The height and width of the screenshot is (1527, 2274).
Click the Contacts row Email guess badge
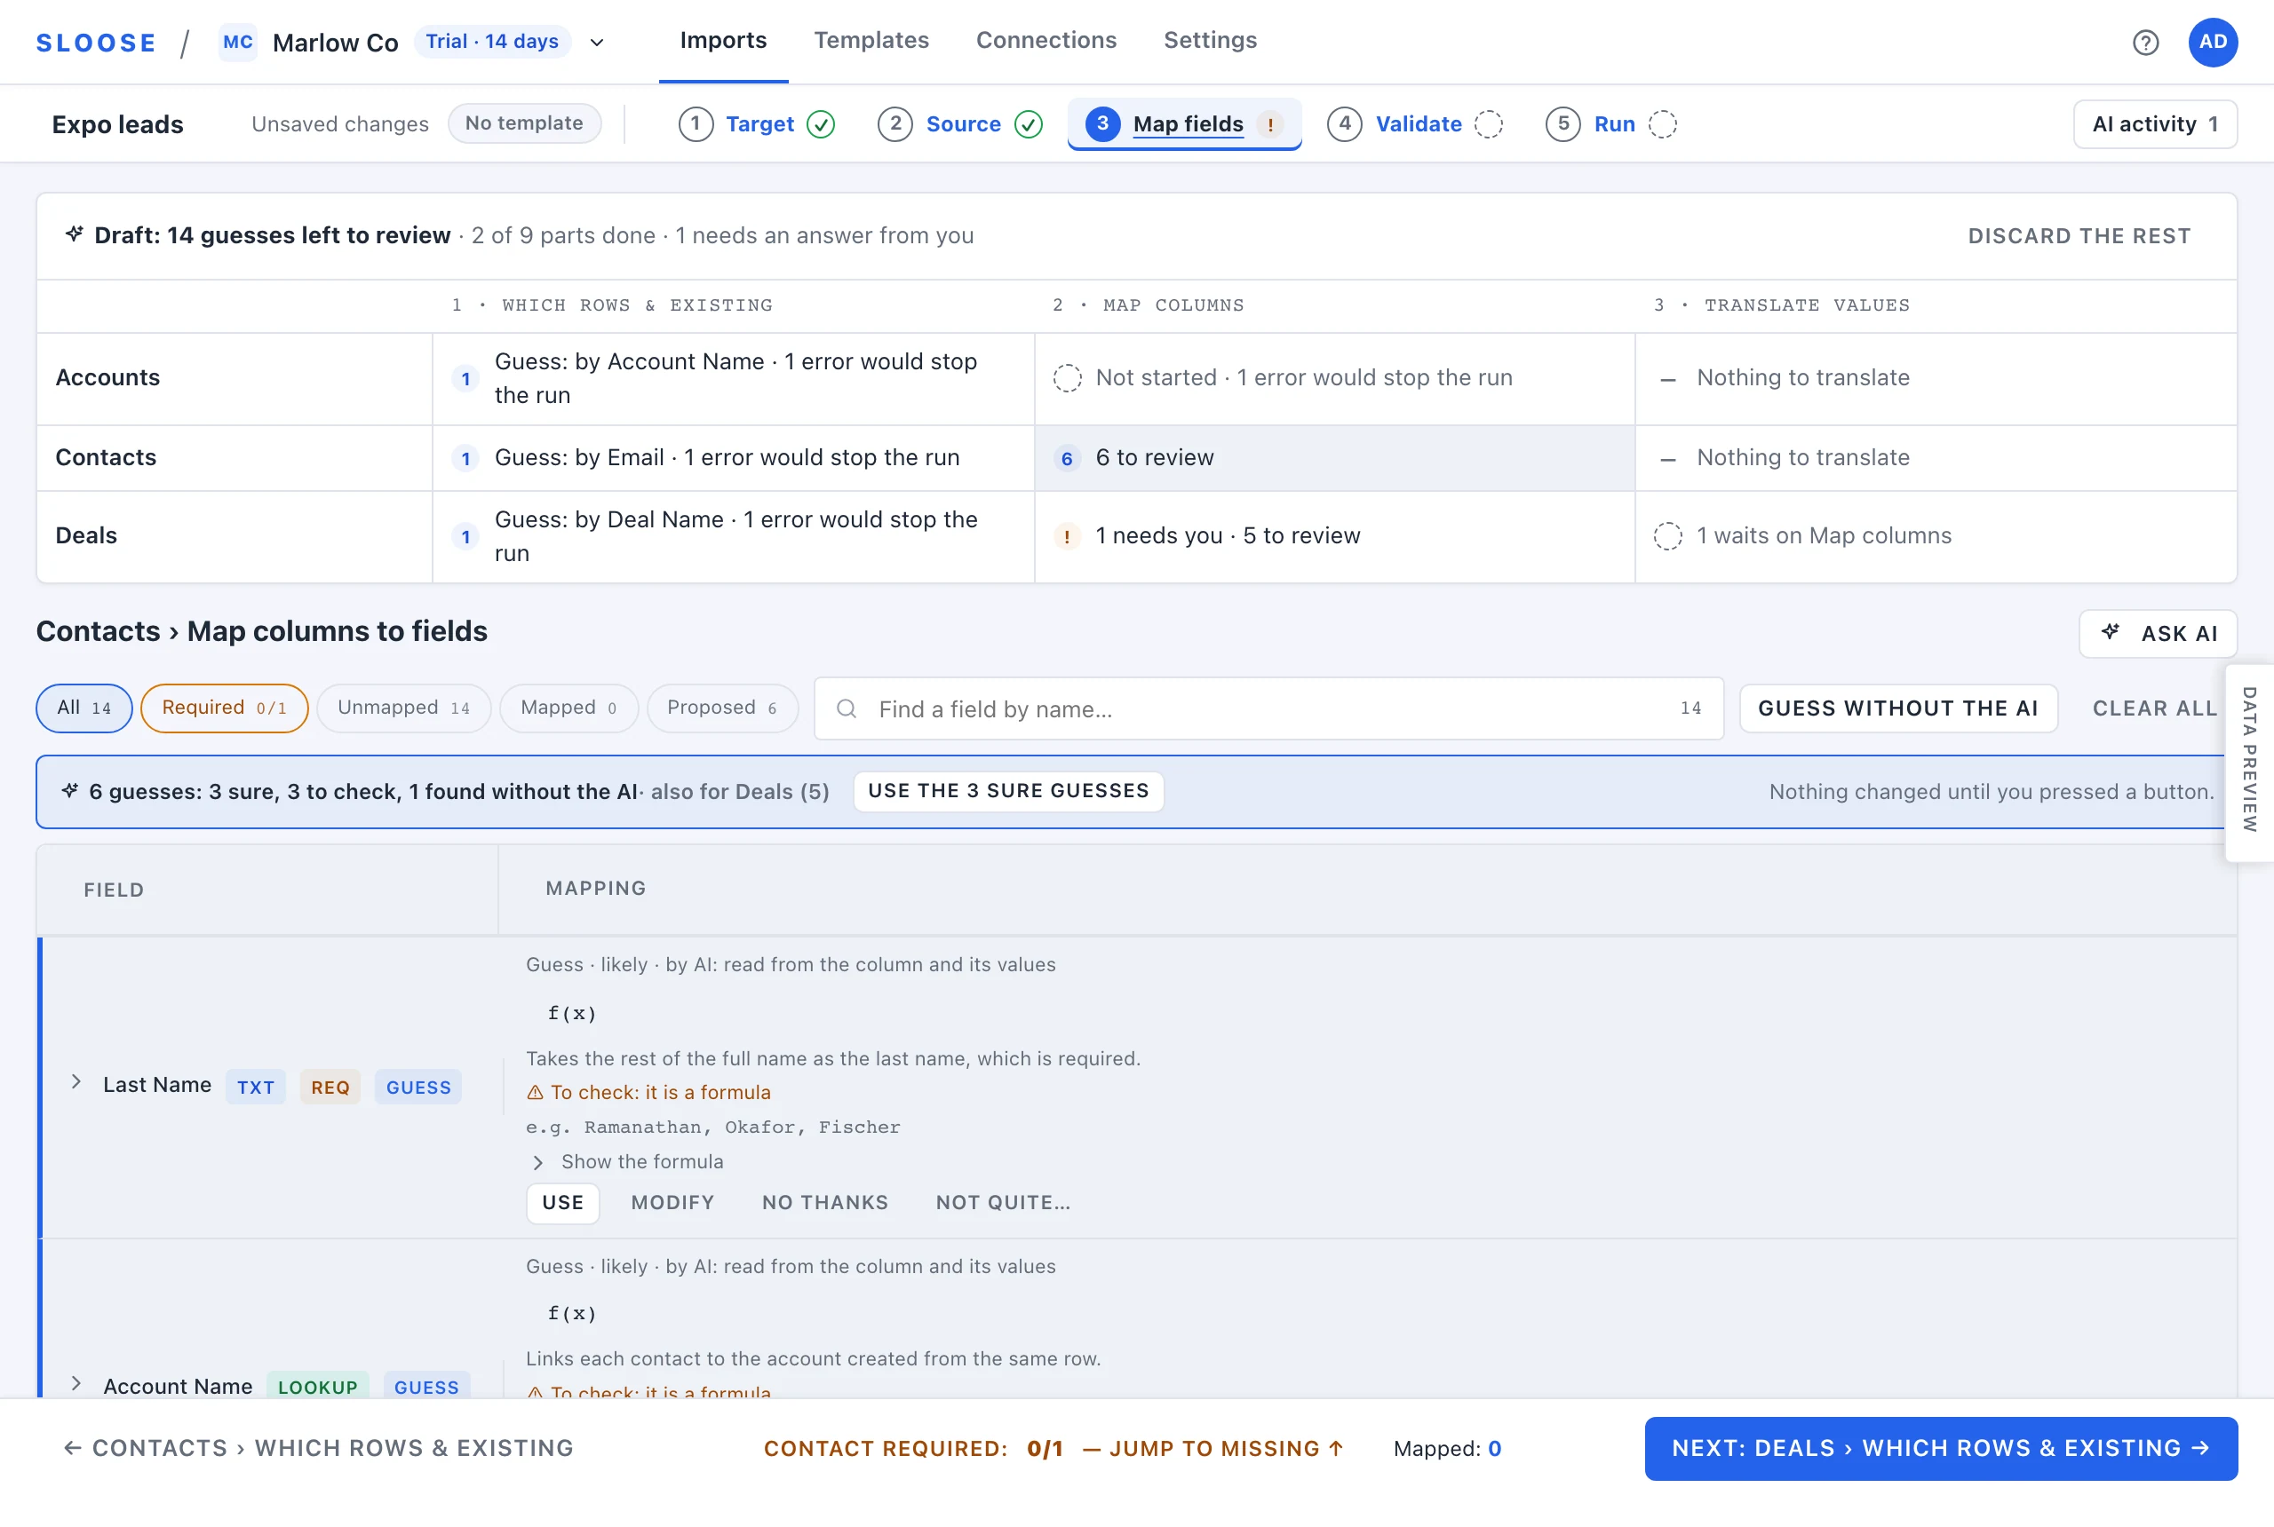[465, 459]
